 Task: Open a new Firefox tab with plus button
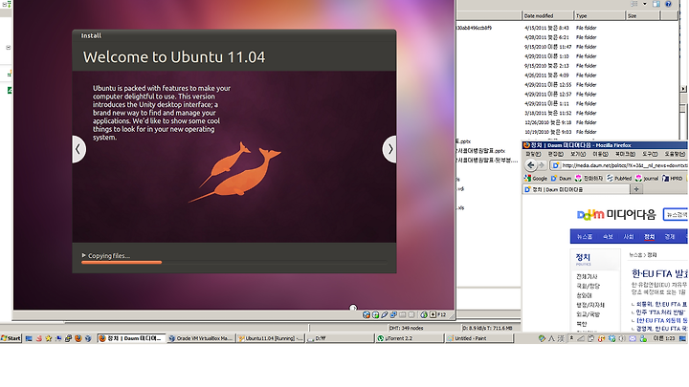(636, 189)
